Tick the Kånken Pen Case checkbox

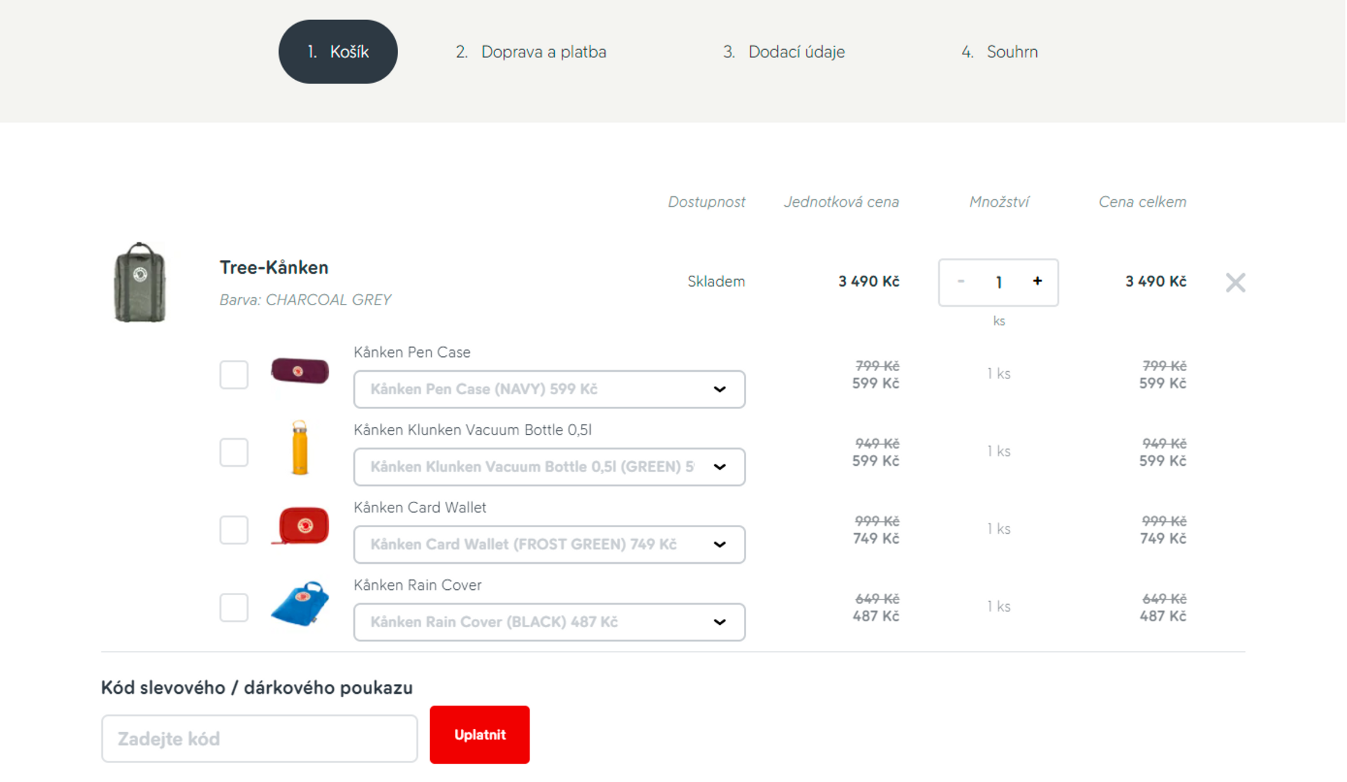click(234, 375)
